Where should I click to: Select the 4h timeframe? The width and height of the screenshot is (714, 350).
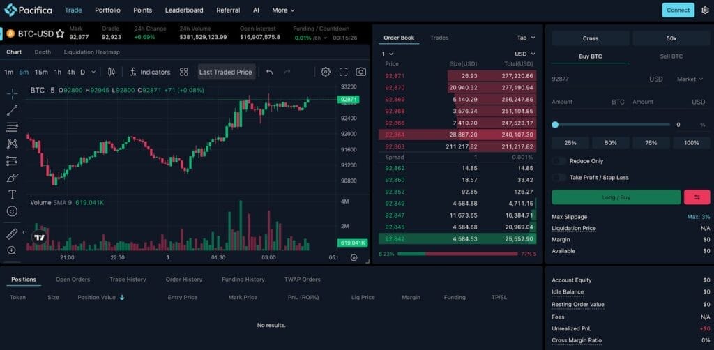click(x=71, y=72)
